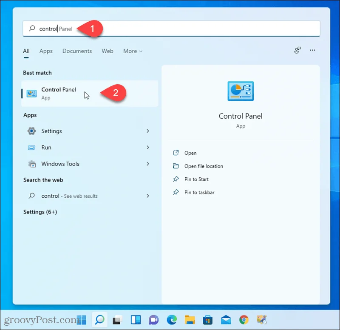
Task: Expand the Run result chevron
Action: (147, 148)
